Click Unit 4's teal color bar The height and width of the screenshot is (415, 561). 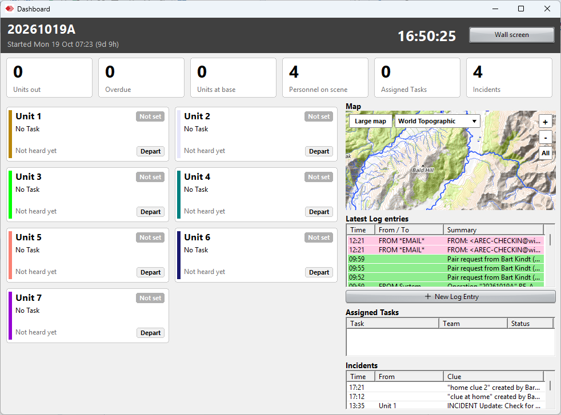tap(179, 195)
